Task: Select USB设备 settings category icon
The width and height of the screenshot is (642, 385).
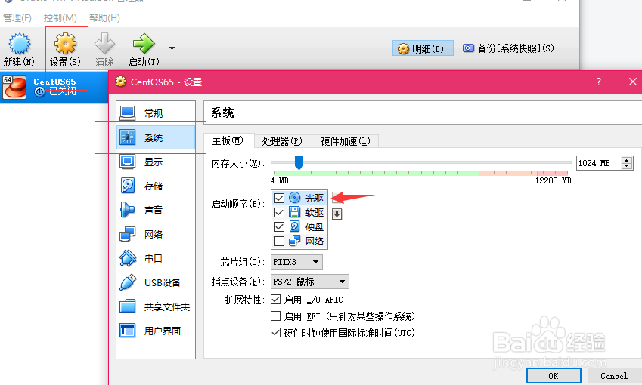Action: coord(127,282)
